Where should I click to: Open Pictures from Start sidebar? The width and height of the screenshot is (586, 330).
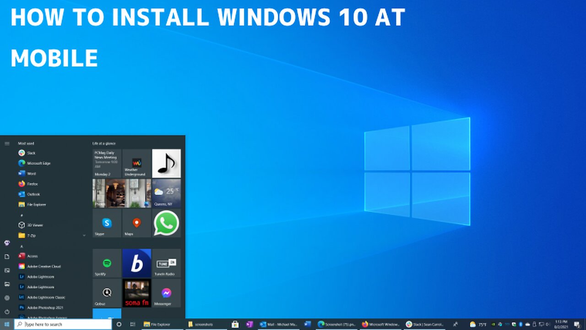click(x=7, y=270)
